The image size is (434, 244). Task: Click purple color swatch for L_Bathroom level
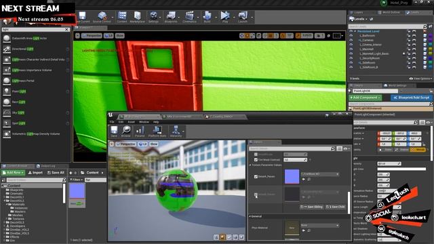(x=430, y=36)
